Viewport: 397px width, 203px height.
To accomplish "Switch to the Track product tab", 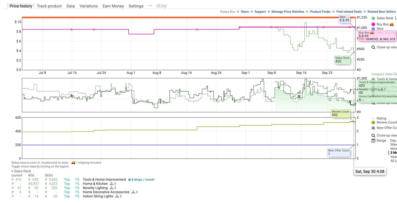I will point(49,6).
